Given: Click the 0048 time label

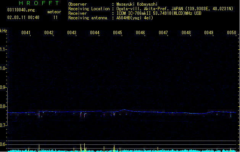Looking at the screenshot, I should [x=186, y=33].
